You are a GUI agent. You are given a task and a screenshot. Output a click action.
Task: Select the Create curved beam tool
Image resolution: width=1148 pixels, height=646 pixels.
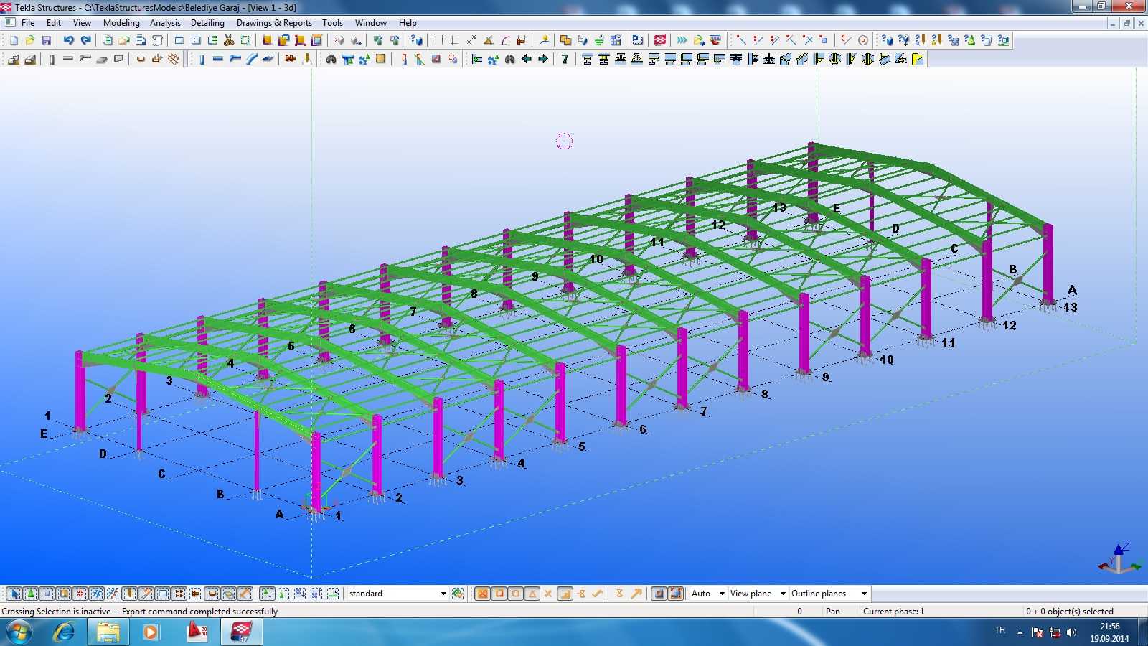coord(251,59)
